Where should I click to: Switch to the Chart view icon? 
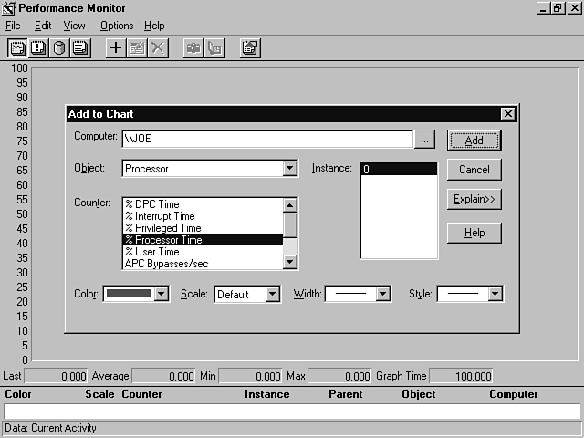17,48
